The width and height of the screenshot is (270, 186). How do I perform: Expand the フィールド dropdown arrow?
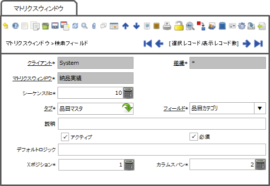tap(260, 108)
